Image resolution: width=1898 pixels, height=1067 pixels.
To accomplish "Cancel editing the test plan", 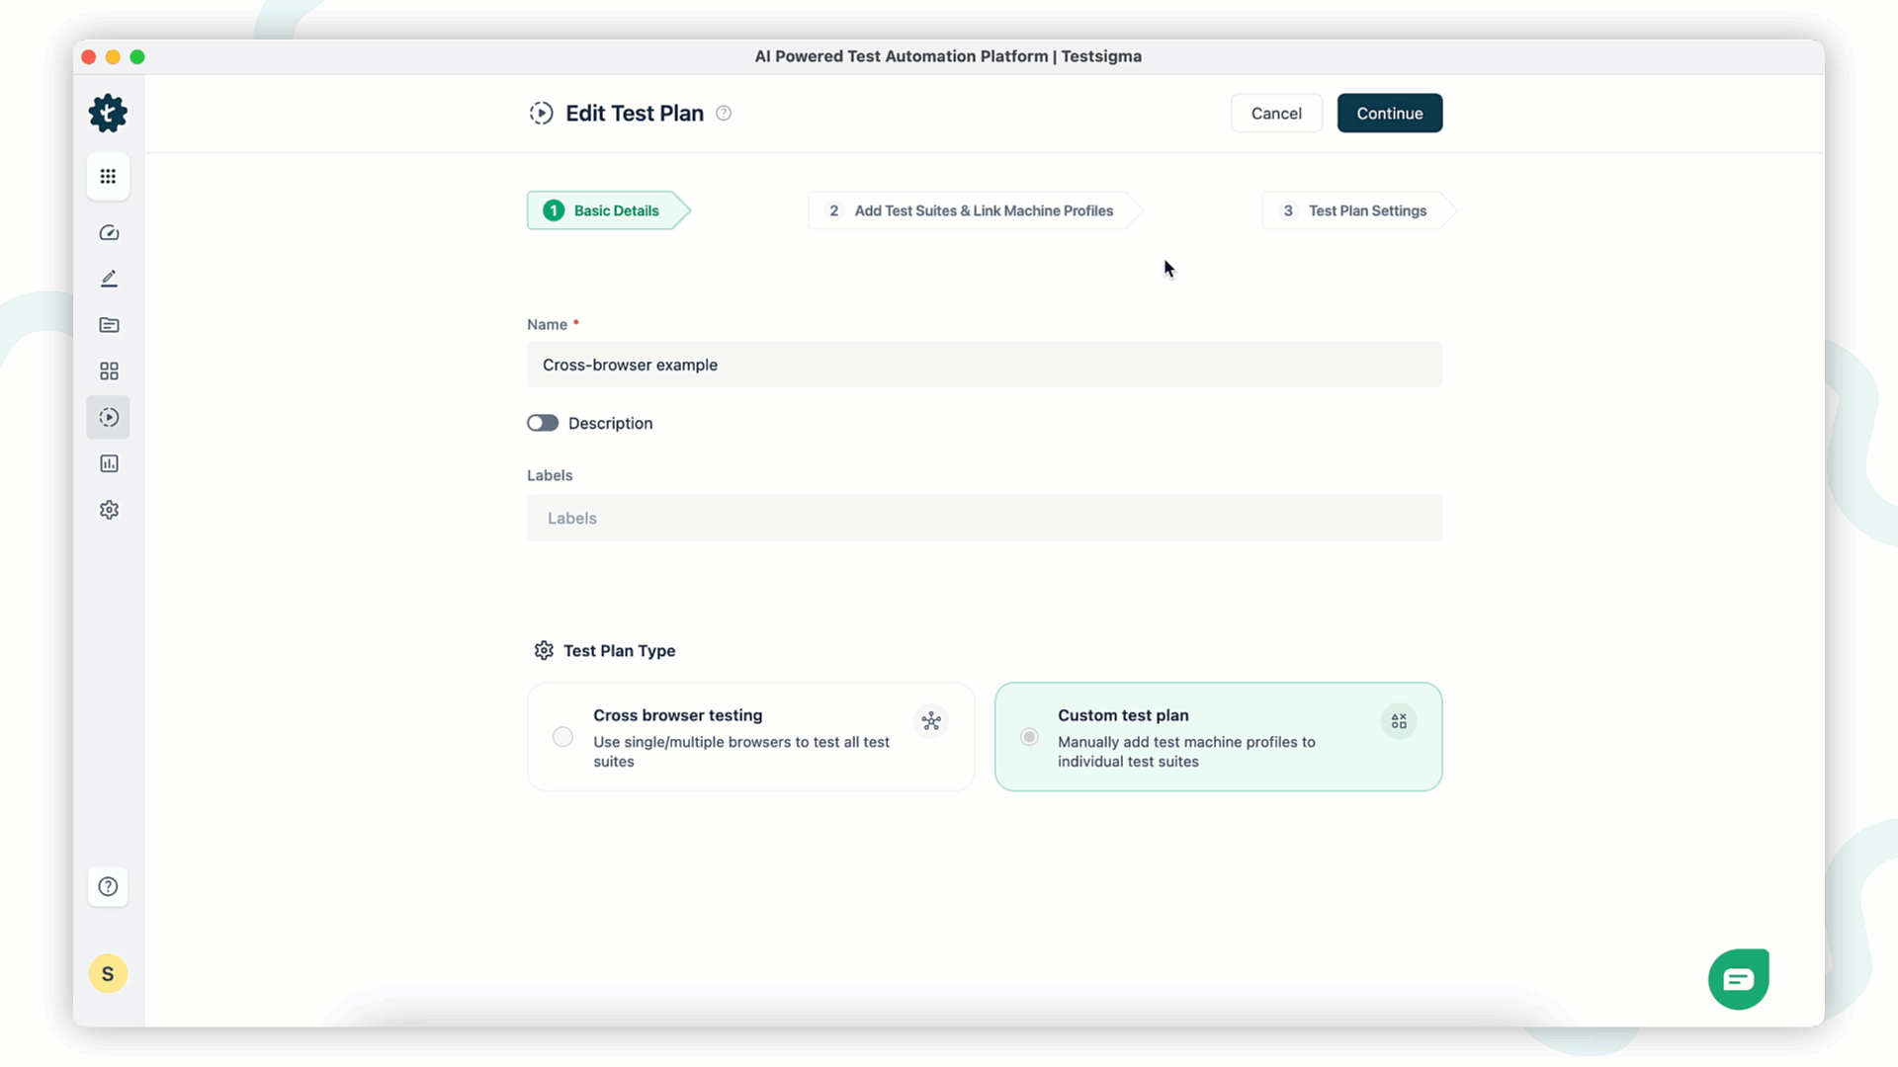I will pos(1275,113).
